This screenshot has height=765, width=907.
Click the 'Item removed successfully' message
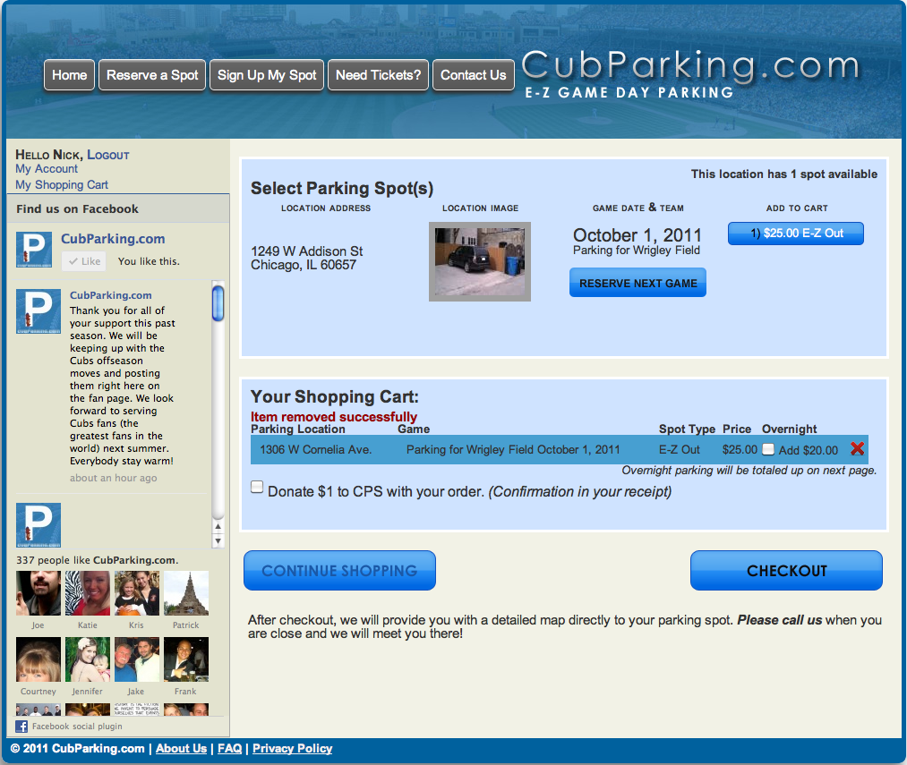tap(334, 417)
